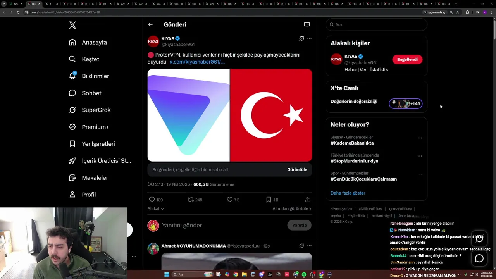496x279 pixels.
Task: Click the repost icon with 248
Action: tap(191, 200)
